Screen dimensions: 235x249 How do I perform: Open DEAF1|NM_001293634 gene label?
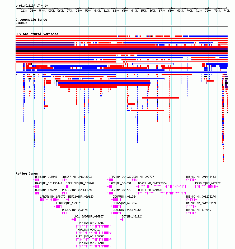click(x=152, y=183)
